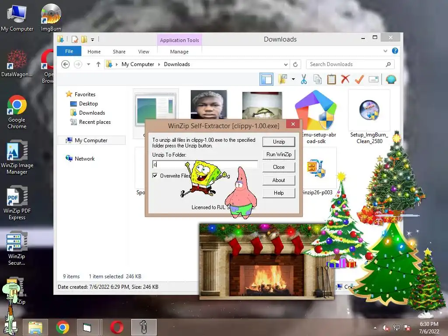
Task: Click Downloads in the address breadcrumb
Action: tap(177, 65)
